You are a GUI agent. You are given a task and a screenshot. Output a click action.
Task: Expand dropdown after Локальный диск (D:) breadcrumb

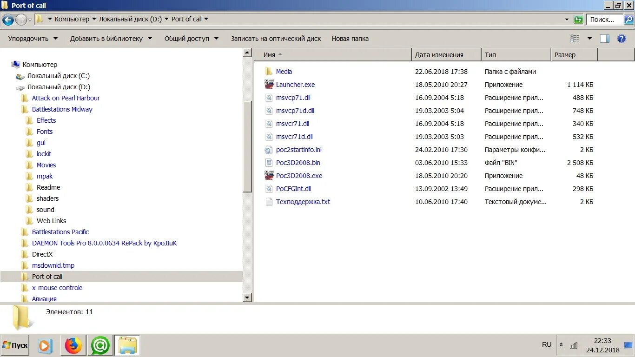coord(166,19)
